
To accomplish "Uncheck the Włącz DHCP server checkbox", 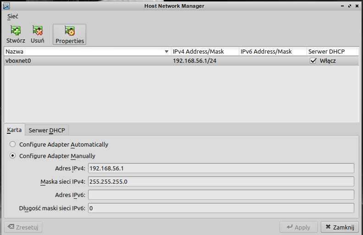I will [313, 61].
